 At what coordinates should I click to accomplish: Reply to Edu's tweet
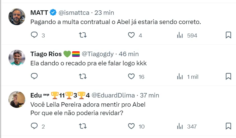(x=34, y=126)
